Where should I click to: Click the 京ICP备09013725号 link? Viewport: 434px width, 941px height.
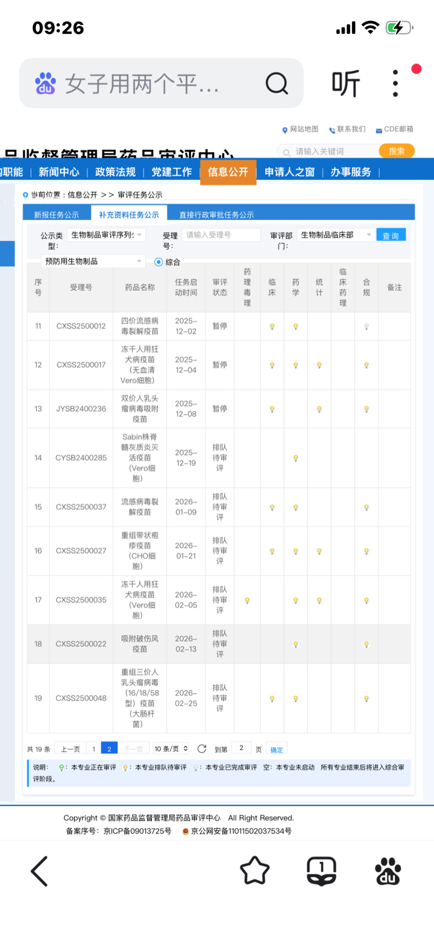[137, 831]
